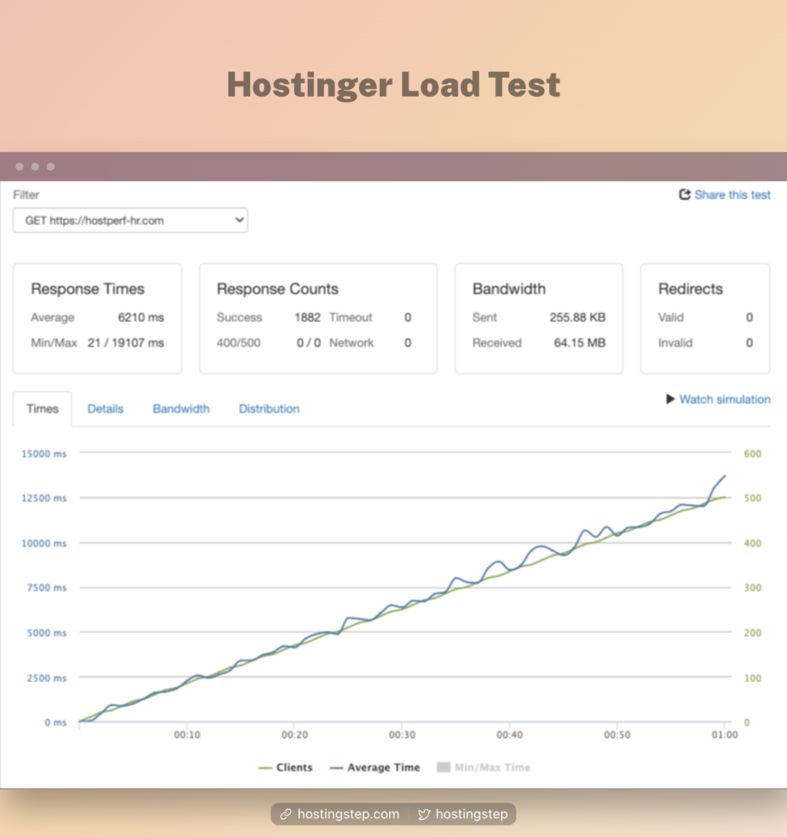This screenshot has height=837, width=787.
Task: Click the 300 clients axis label
Action: 753,588
